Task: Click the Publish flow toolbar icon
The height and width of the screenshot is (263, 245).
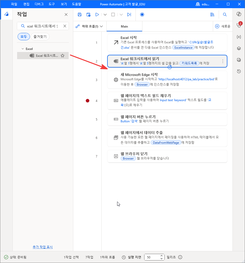Action: coord(88,15)
